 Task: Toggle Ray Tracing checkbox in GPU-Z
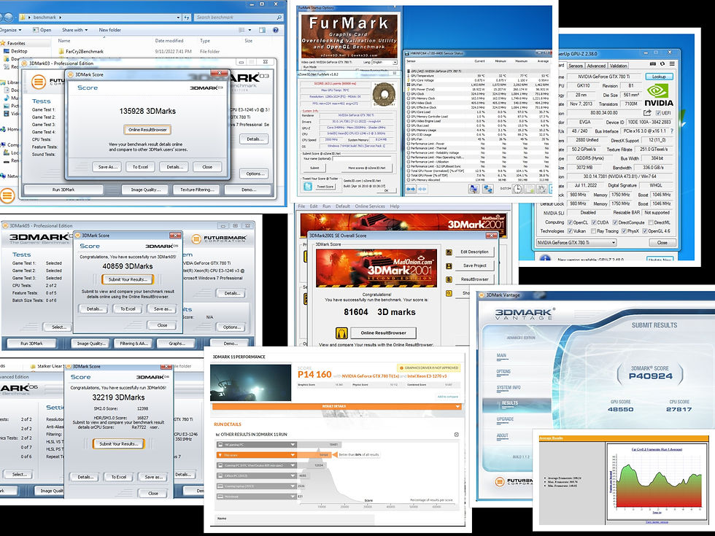point(593,231)
